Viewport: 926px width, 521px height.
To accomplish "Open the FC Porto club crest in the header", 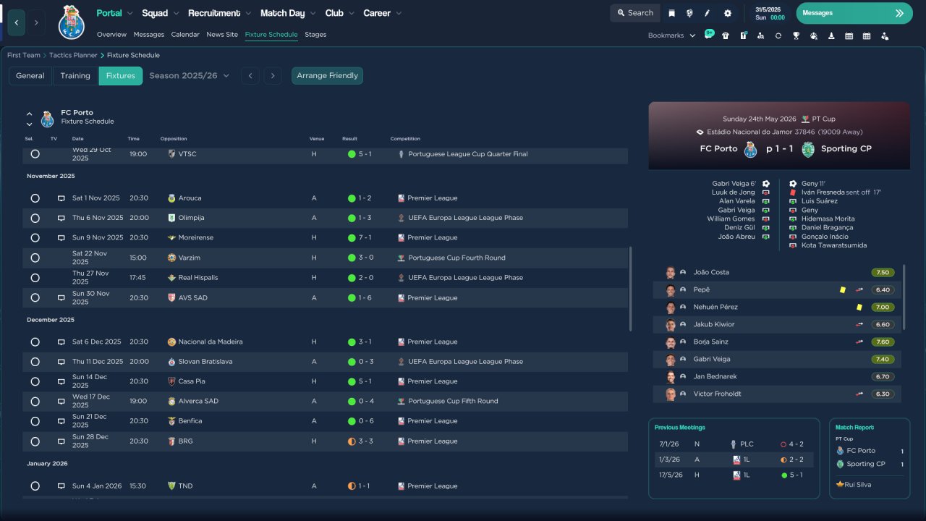I will click(72, 22).
